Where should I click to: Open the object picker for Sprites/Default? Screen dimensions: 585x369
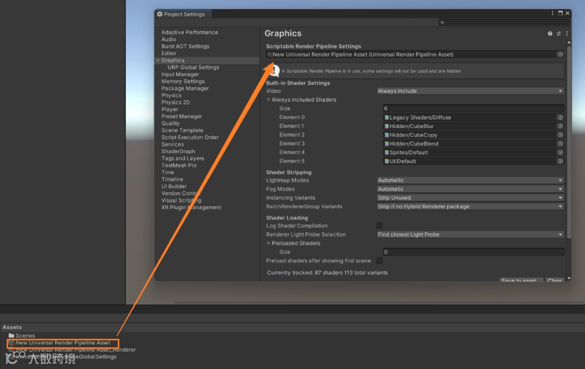click(561, 152)
